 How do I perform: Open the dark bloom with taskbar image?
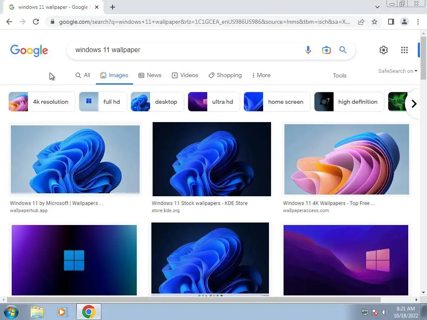(210, 259)
